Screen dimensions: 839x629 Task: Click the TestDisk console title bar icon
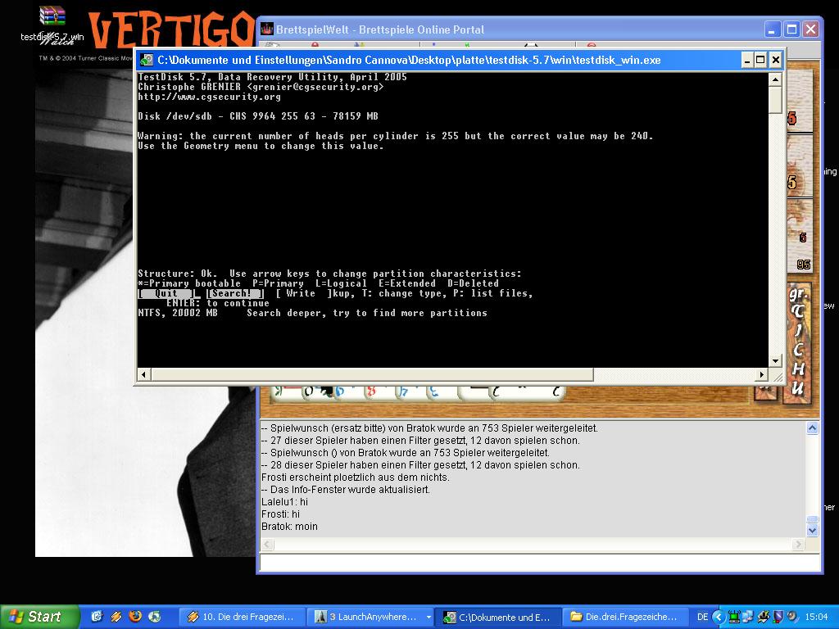coord(147,60)
